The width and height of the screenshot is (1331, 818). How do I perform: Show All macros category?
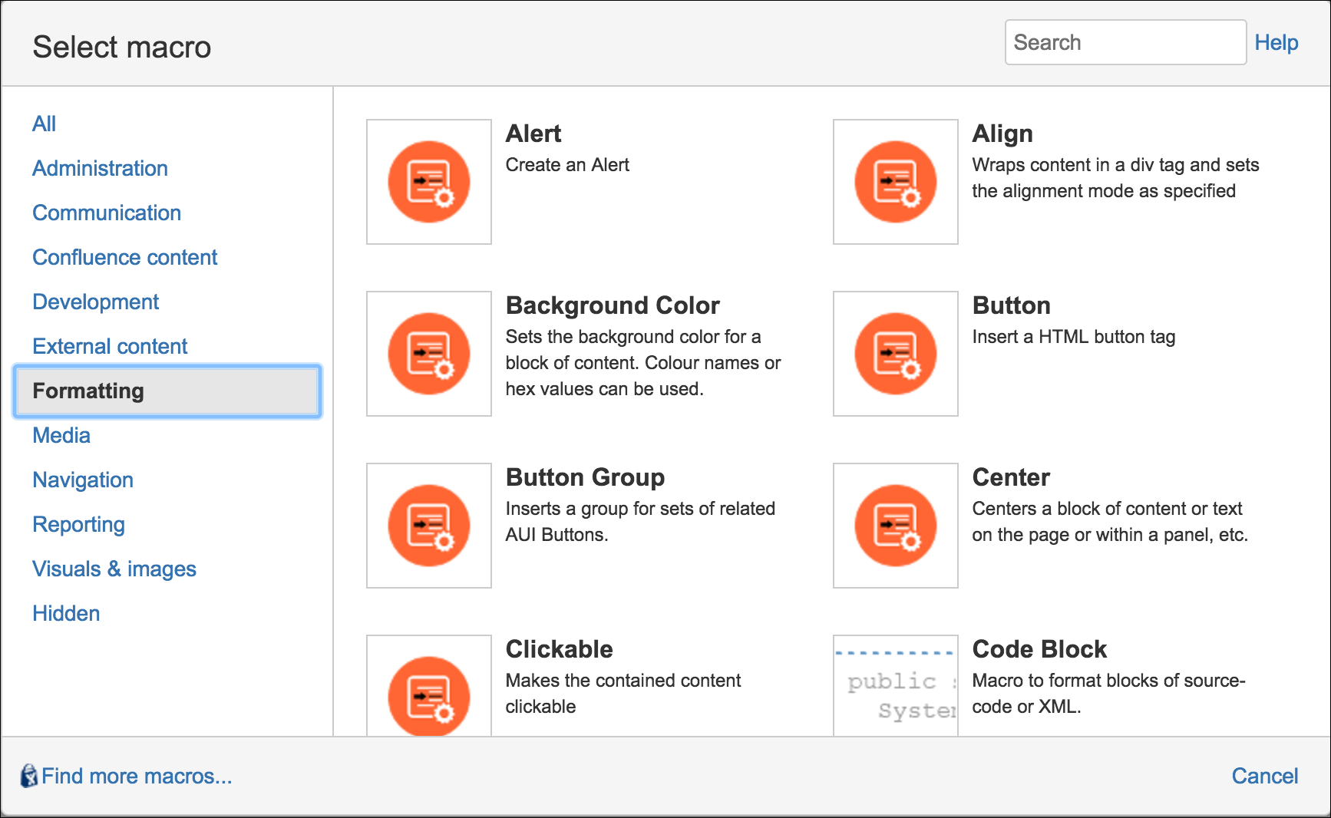[x=44, y=124]
